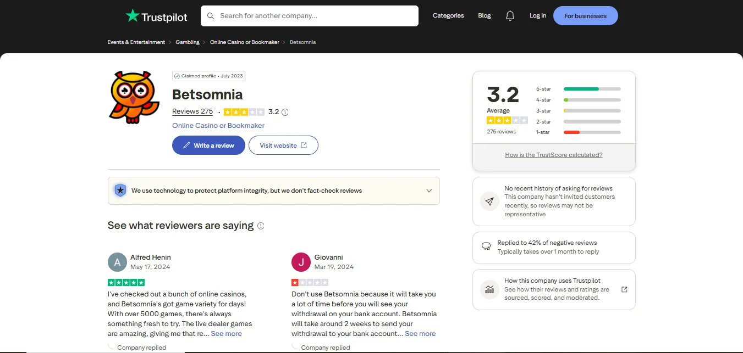The width and height of the screenshot is (743, 353).
Task: Click the May 17, 2024 review date
Action: click(150, 267)
